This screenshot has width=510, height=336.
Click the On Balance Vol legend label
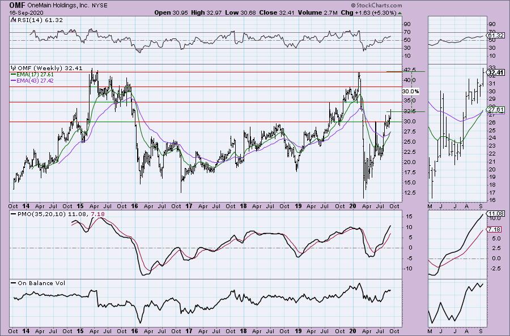pyautogui.click(x=41, y=283)
